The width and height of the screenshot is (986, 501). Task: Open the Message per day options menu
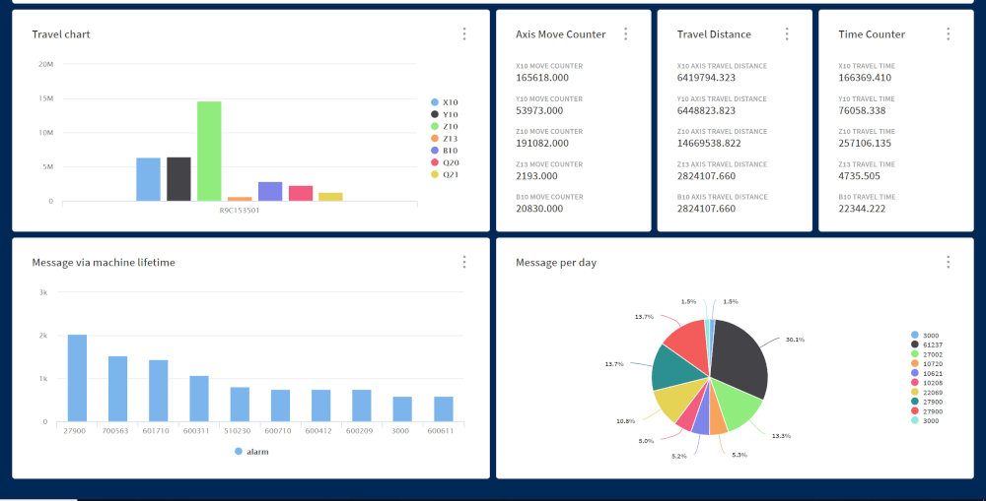point(949,262)
